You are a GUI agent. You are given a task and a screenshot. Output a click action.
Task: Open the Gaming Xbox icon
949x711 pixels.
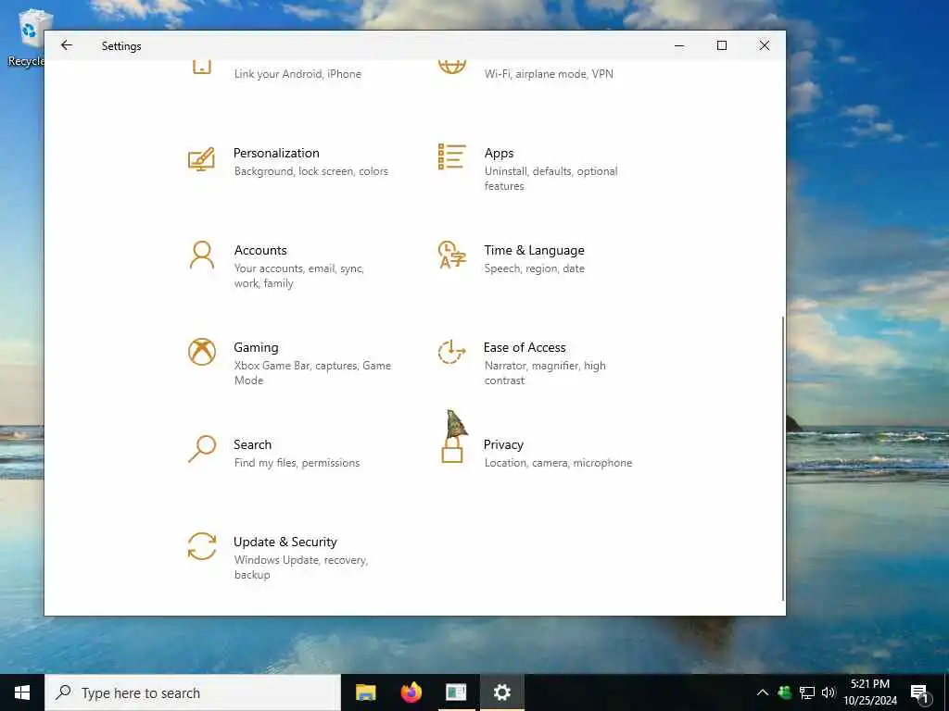(201, 352)
